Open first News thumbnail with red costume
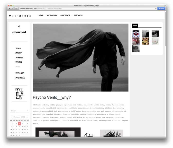This screenshot has width=173, height=148. [x=136, y=34]
